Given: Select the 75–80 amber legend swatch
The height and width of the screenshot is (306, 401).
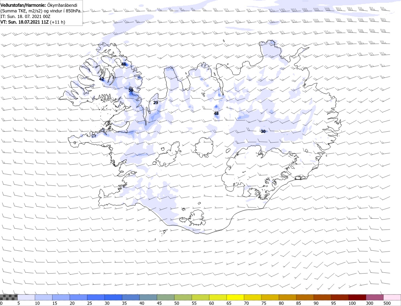Looking at the screenshot, I should coord(270,297).
